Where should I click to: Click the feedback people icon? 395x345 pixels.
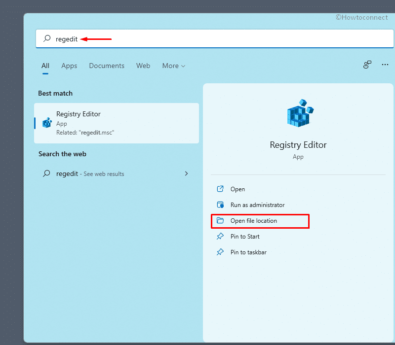[367, 65]
